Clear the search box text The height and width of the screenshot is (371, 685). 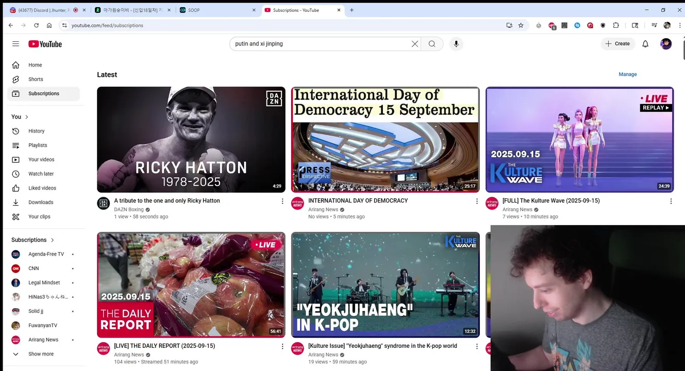coord(414,44)
